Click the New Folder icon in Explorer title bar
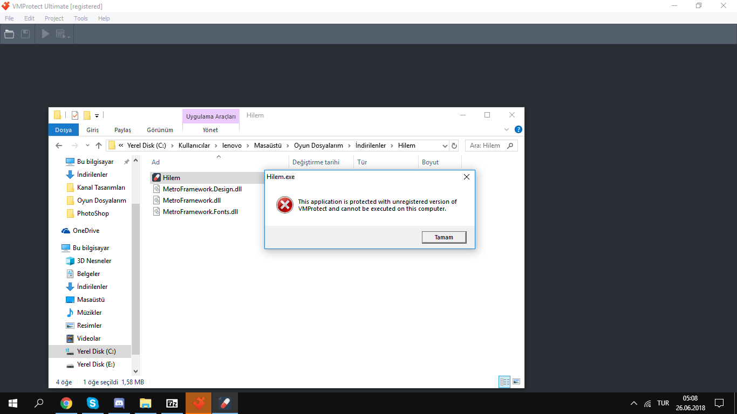 tap(86, 115)
